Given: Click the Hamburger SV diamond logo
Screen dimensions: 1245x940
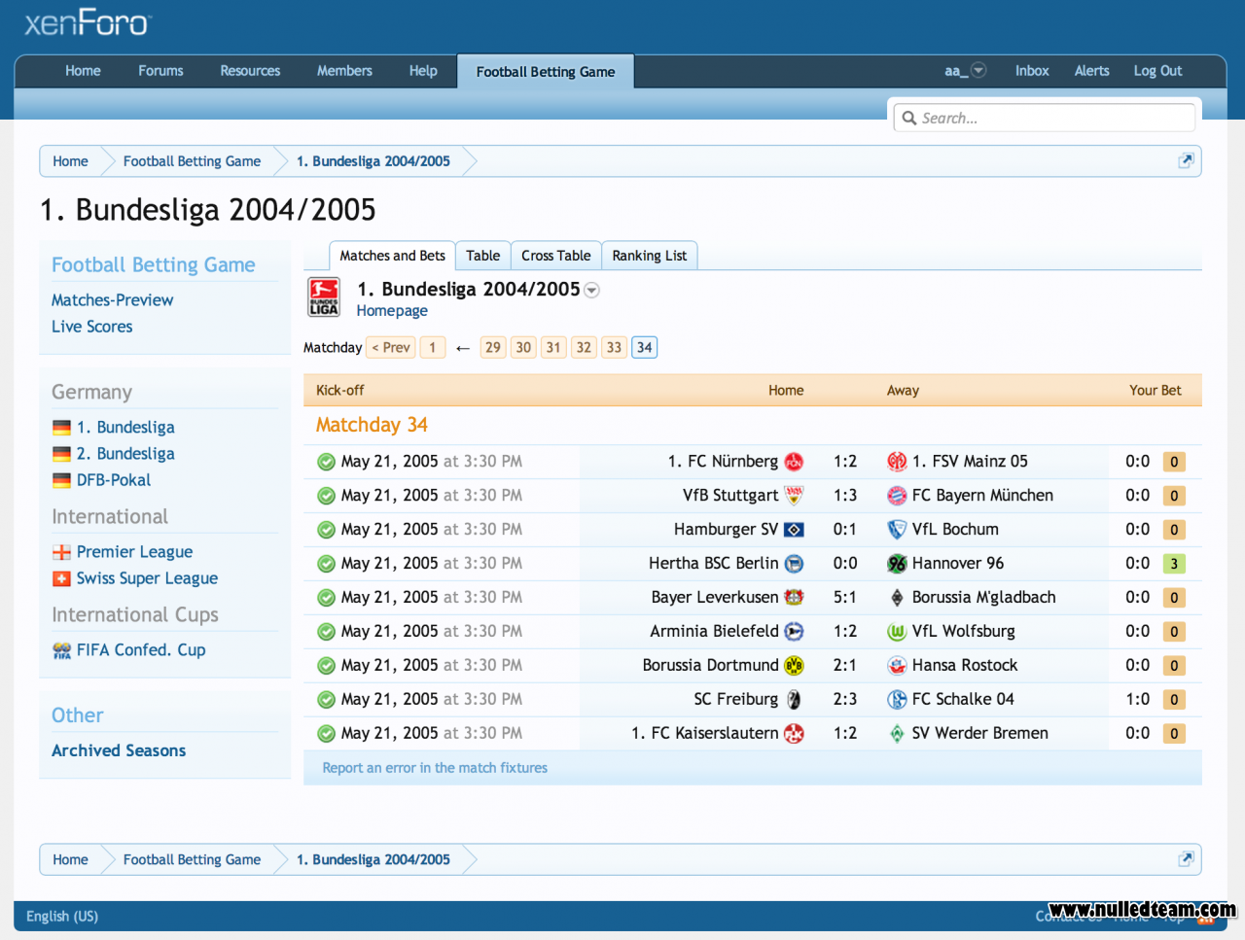Looking at the screenshot, I should [x=794, y=530].
